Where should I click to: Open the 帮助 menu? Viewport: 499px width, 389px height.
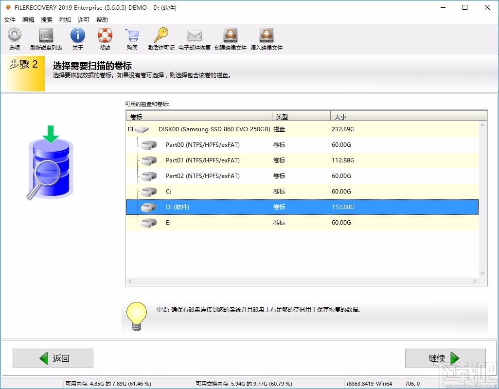click(x=102, y=20)
